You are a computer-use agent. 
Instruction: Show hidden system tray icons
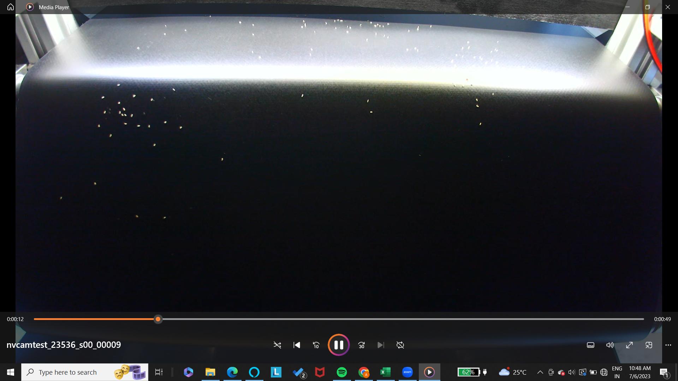tap(540, 372)
